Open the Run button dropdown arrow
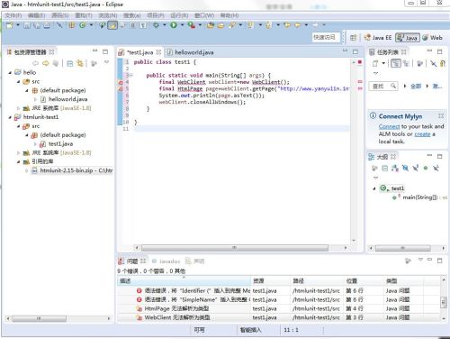The width and height of the screenshot is (450, 339). coord(182,25)
